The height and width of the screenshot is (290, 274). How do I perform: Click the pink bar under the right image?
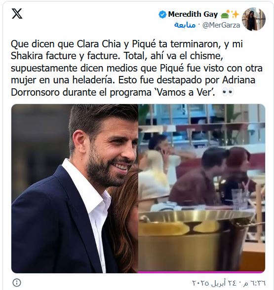coord(201,272)
